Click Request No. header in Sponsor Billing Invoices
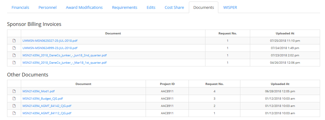 tap(227, 33)
